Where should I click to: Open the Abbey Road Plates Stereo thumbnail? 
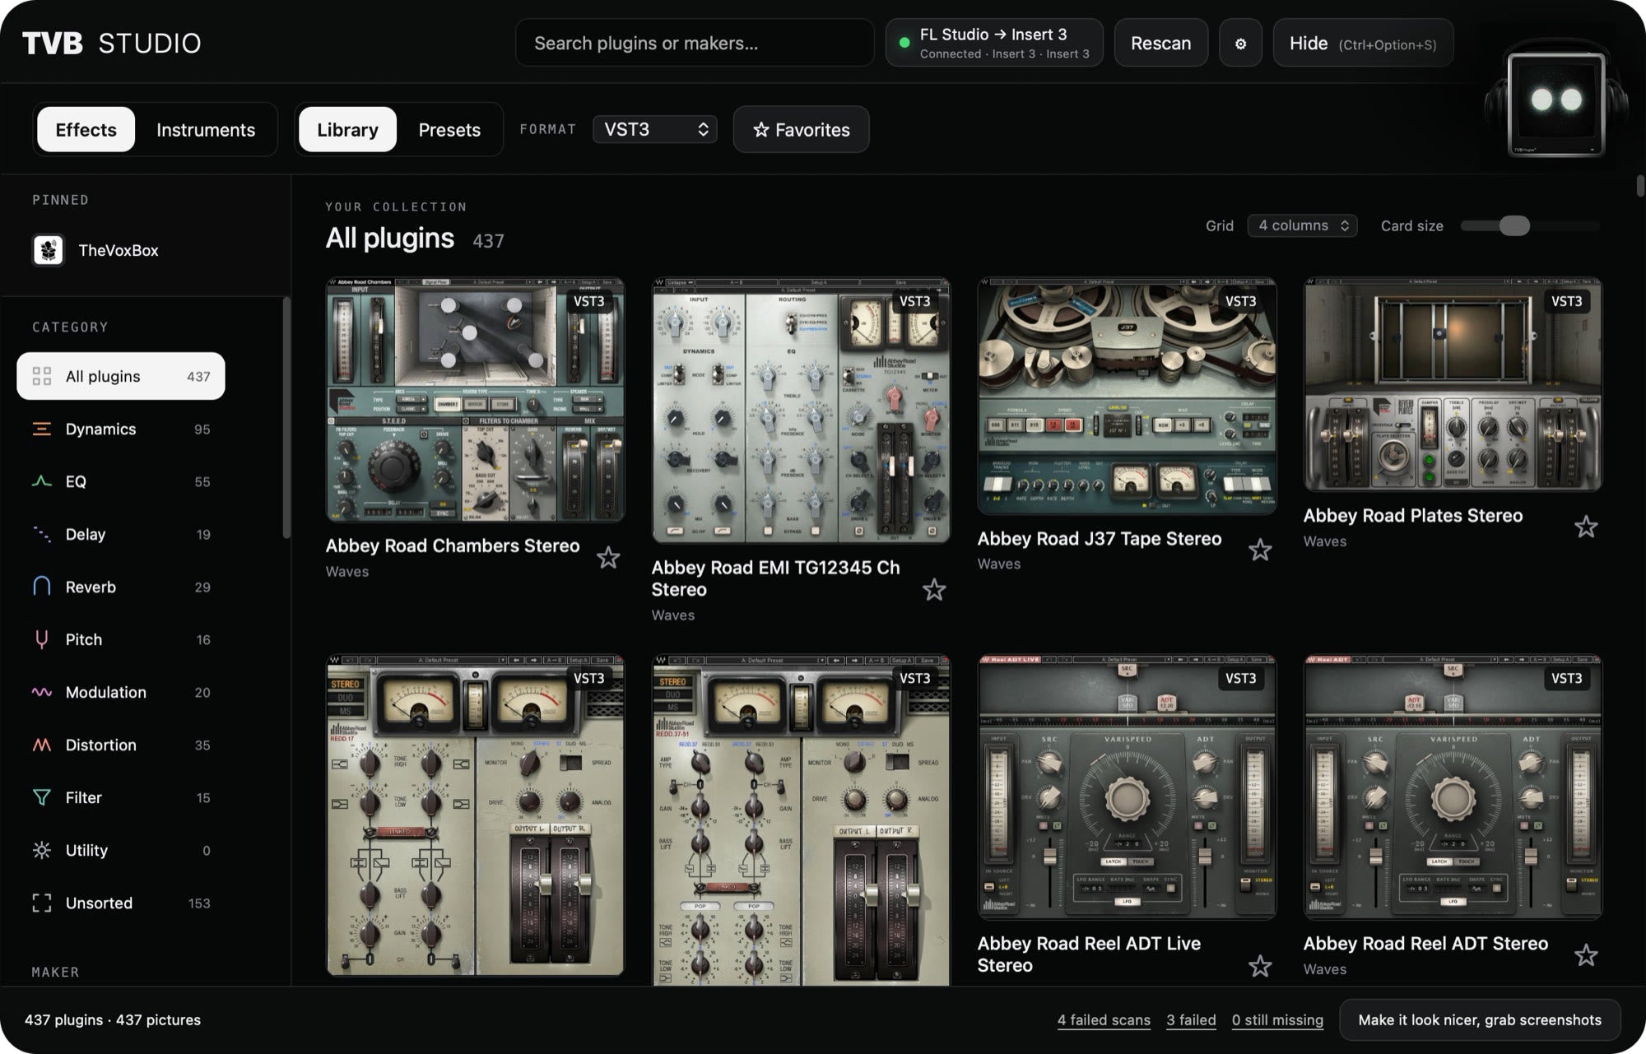[1453, 384]
